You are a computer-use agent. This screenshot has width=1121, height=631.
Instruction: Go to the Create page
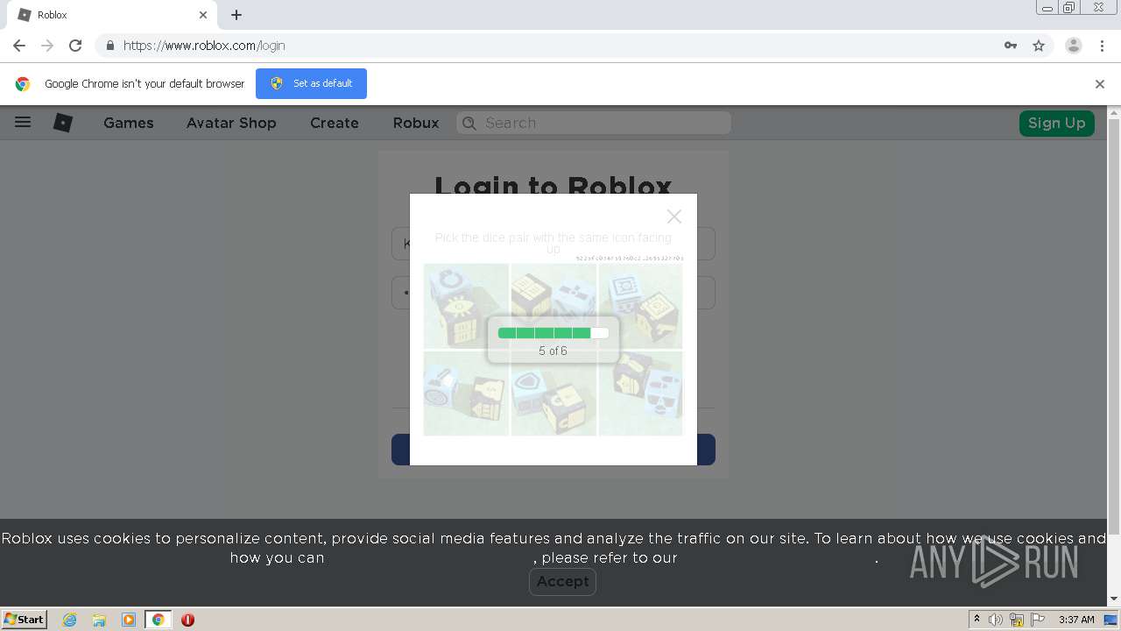pyautogui.click(x=335, y=123)
